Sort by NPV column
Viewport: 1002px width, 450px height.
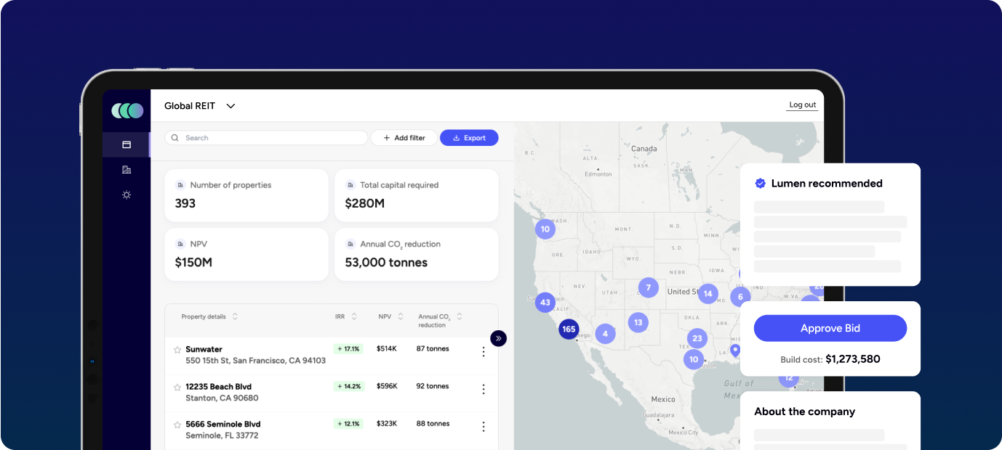pos(401,316)
